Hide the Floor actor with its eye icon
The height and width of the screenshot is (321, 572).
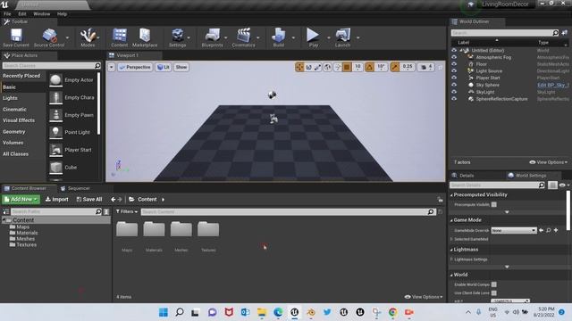click(x=454, y=64)
